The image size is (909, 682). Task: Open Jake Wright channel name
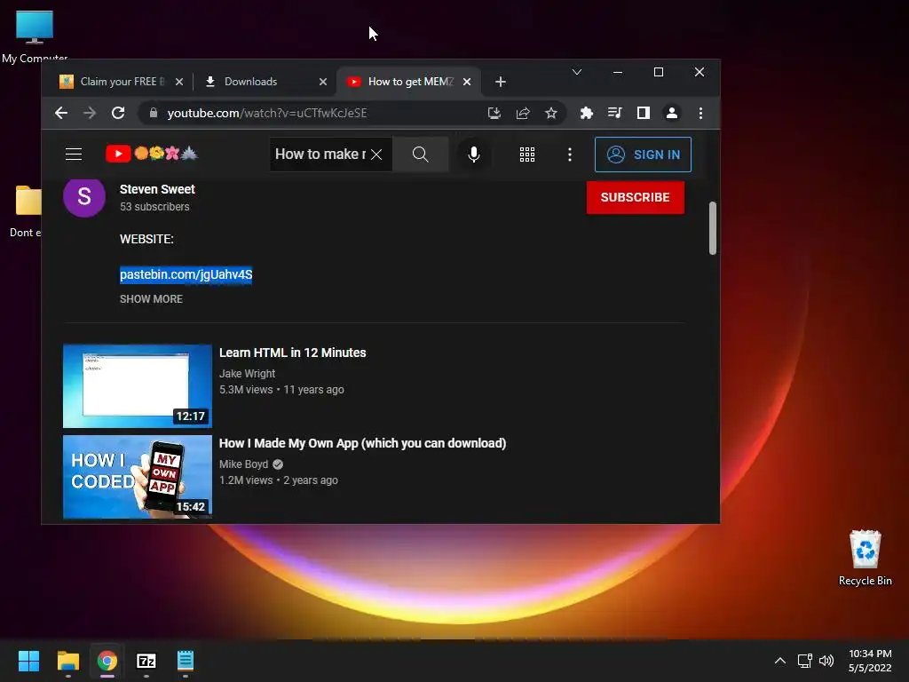247,374
